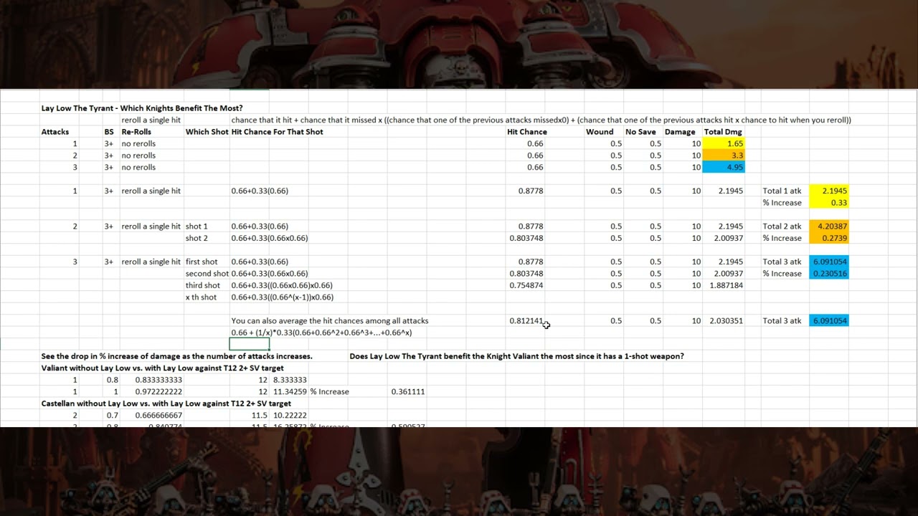Click the 0.812141 average hit chance cell

click(x=526, y=321)
